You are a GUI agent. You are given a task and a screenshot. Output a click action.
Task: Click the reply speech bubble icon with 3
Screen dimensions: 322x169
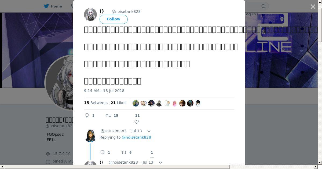coord(87,115)
